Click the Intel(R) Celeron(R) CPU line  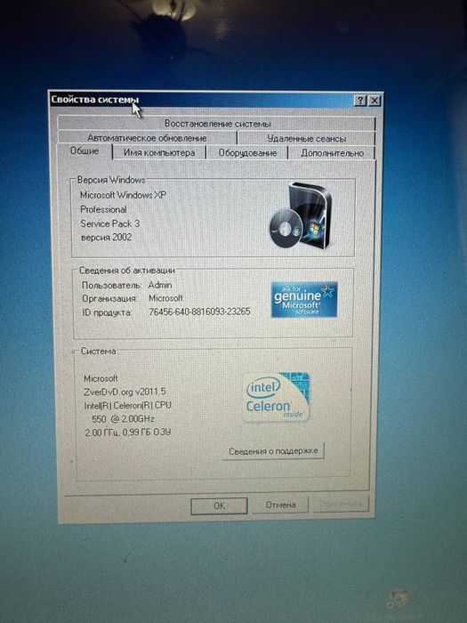[127, 405]
